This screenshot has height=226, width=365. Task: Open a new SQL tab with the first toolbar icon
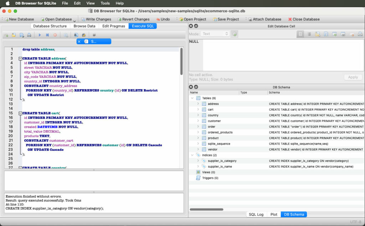(x=6, y=35)
